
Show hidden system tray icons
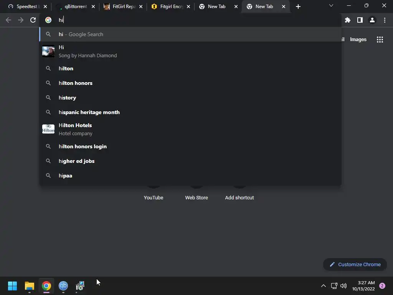(x=324, y=286)
